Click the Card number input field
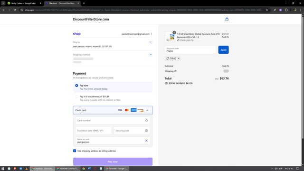The height and width of the screenshot is (171, 304). pyautogui.click(x=113, y=120)
